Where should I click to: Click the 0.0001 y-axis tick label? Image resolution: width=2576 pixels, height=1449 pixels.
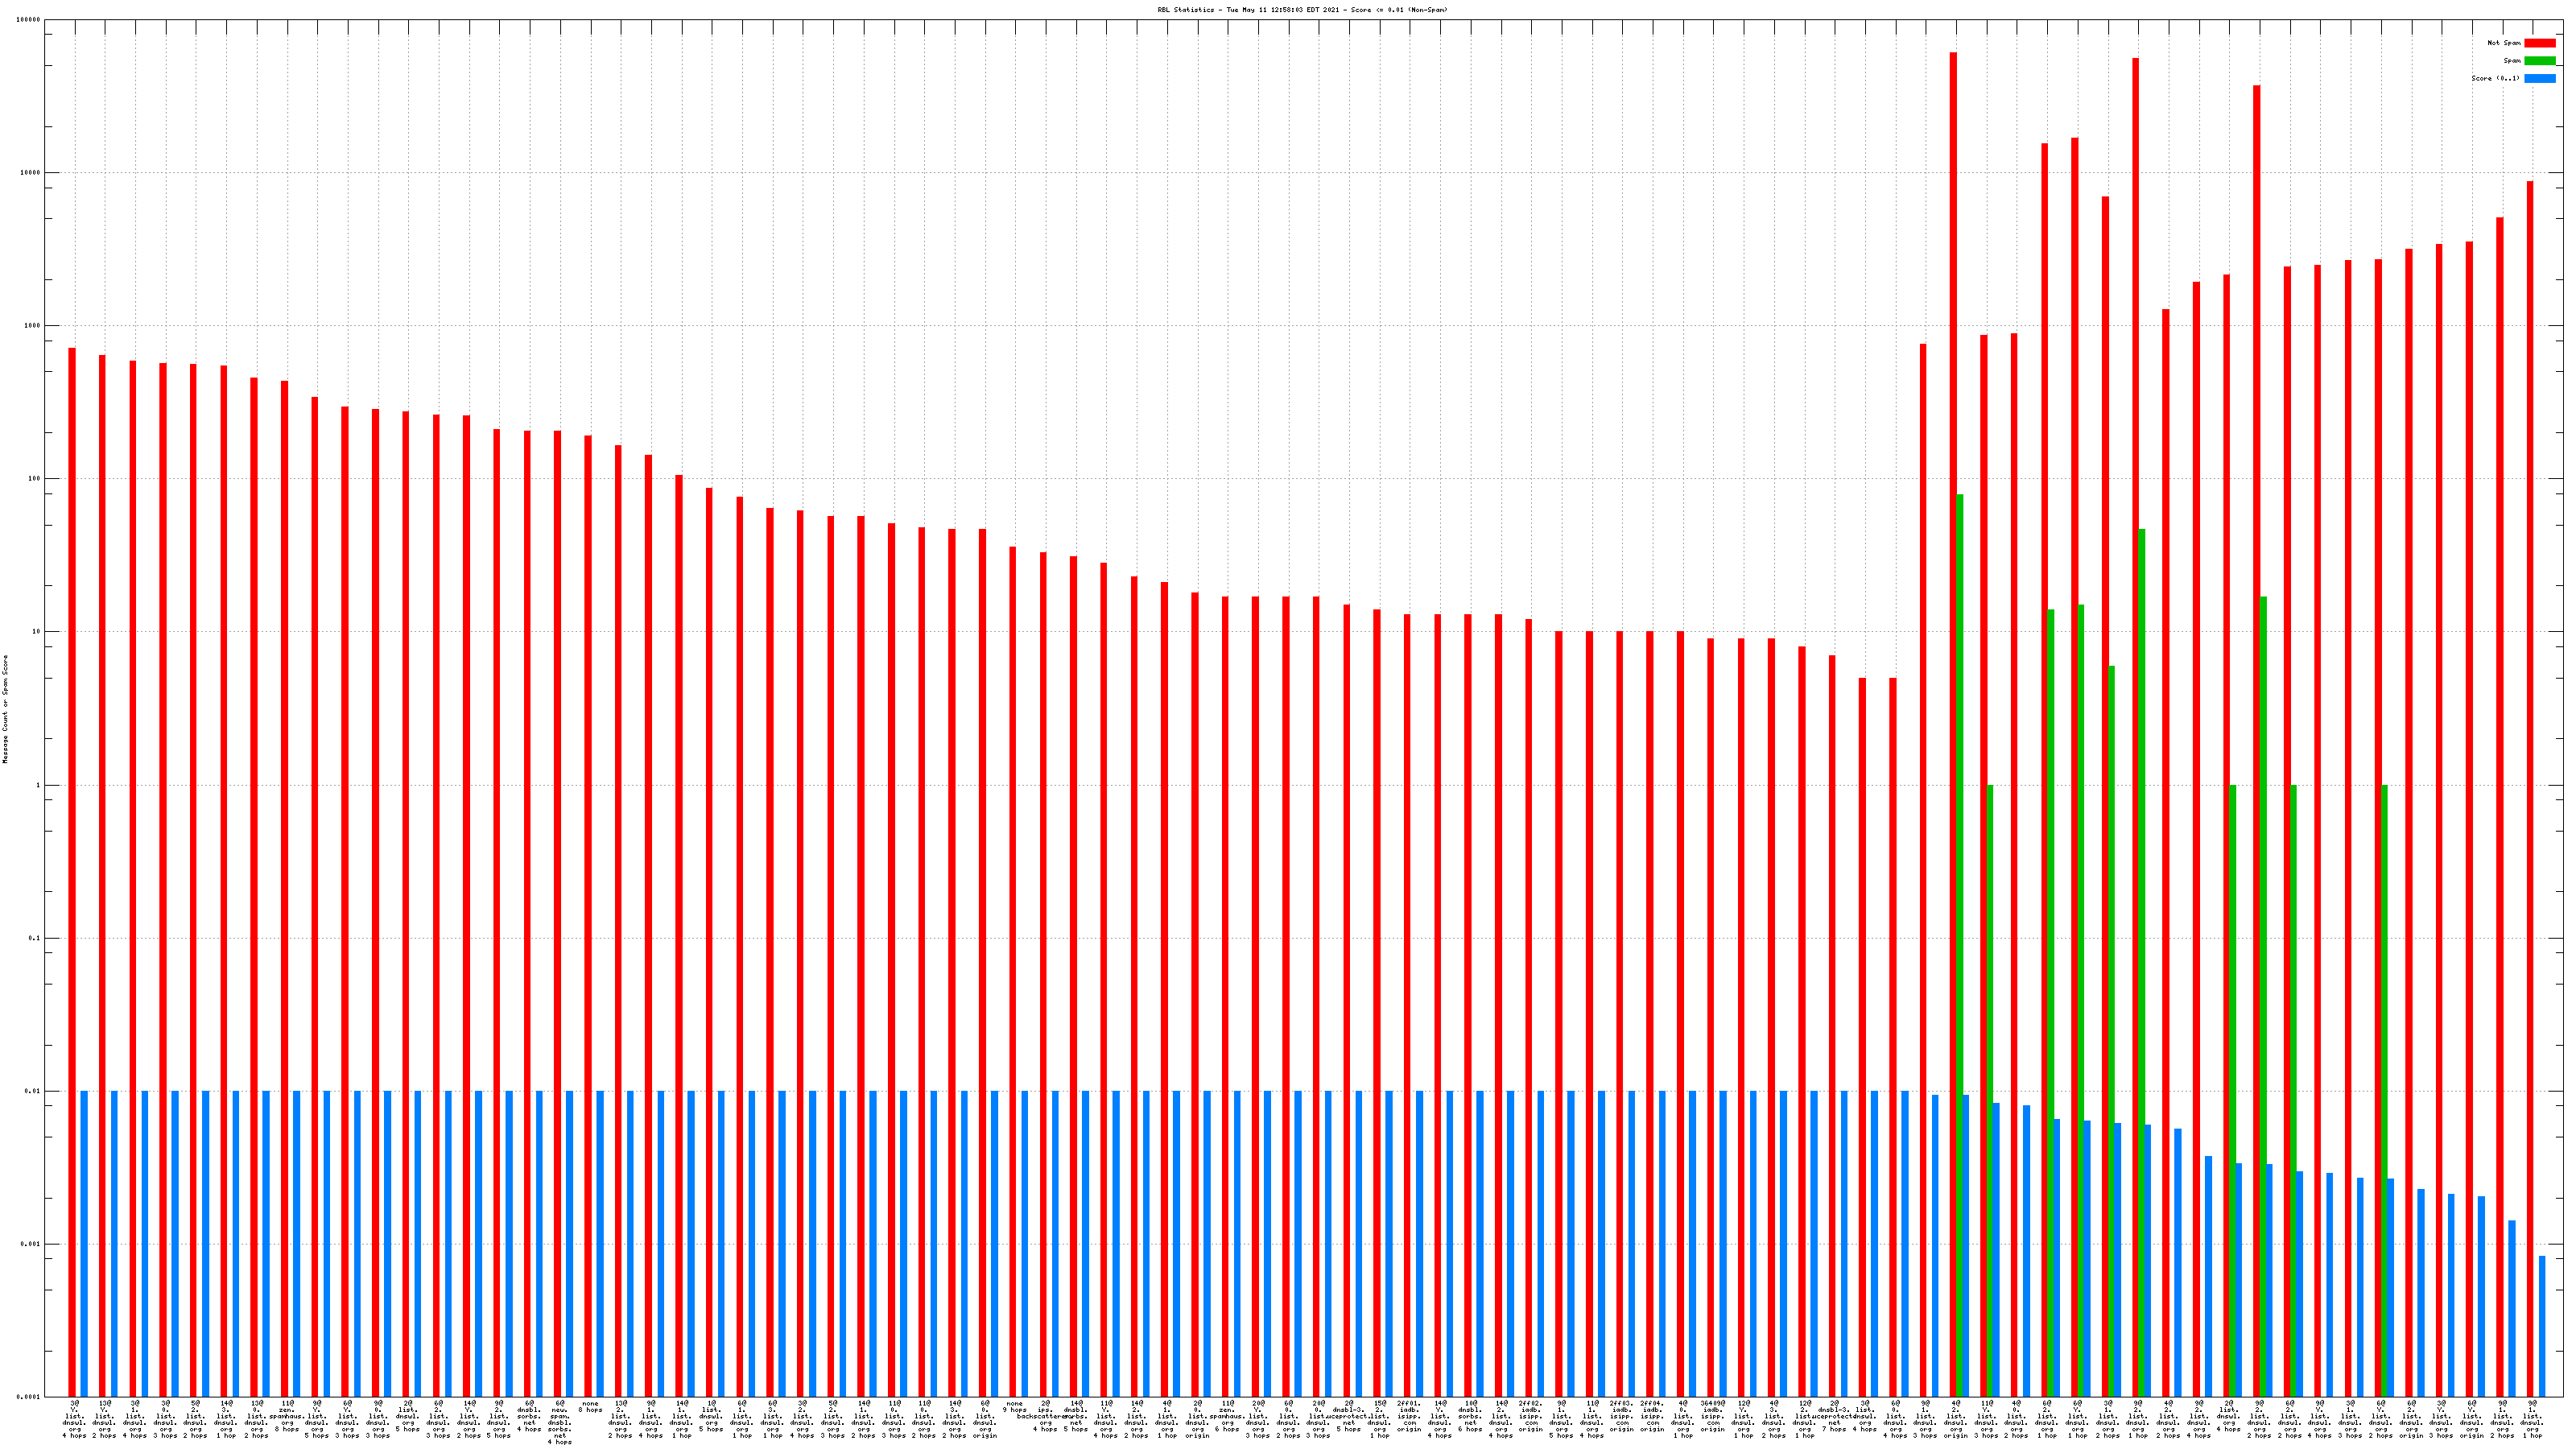pos(29,1397)
